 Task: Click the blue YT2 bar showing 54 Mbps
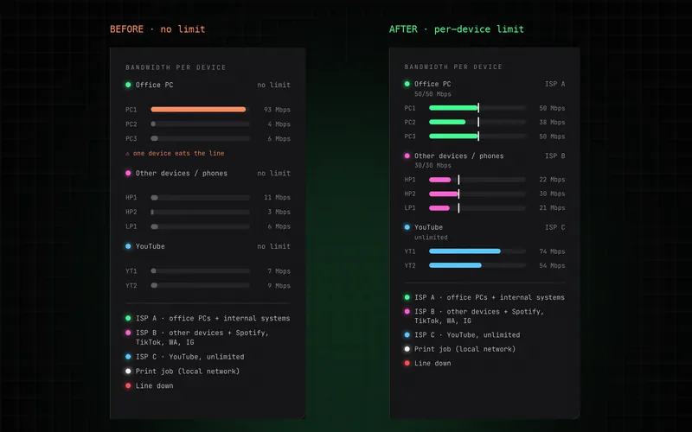pos(455,265)
